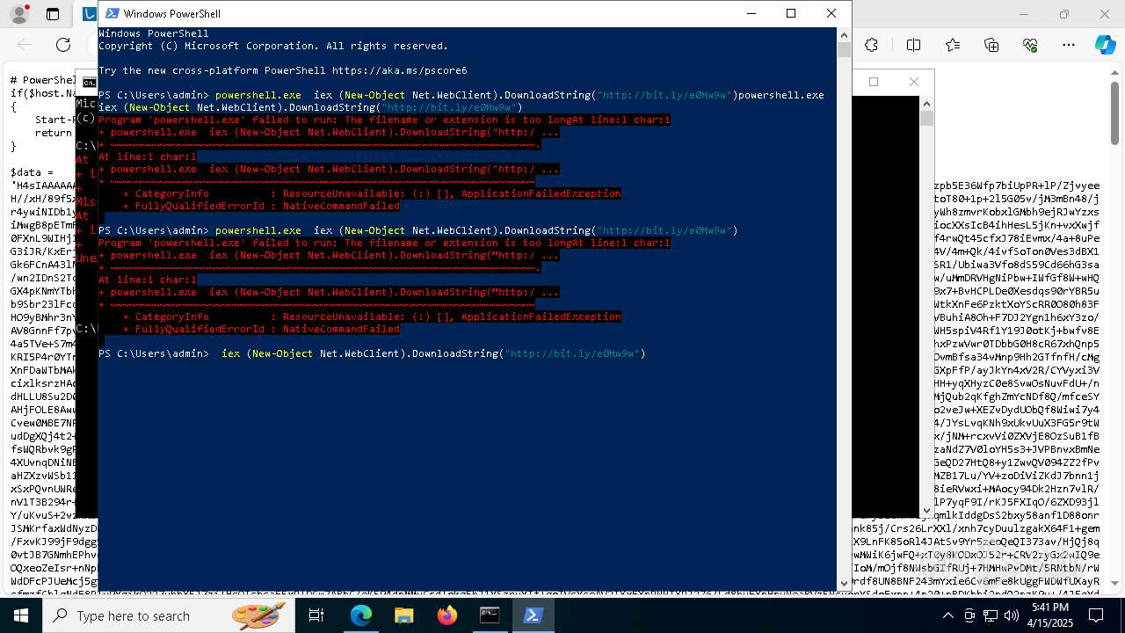This screenshot has height=633, width=1125.
Task: Open Edge Favorites list
Action: click(x=953, y=45)
